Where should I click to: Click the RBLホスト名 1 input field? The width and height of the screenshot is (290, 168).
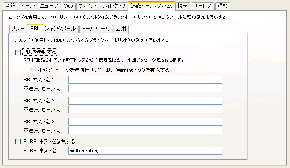click(x=145, y=80)
